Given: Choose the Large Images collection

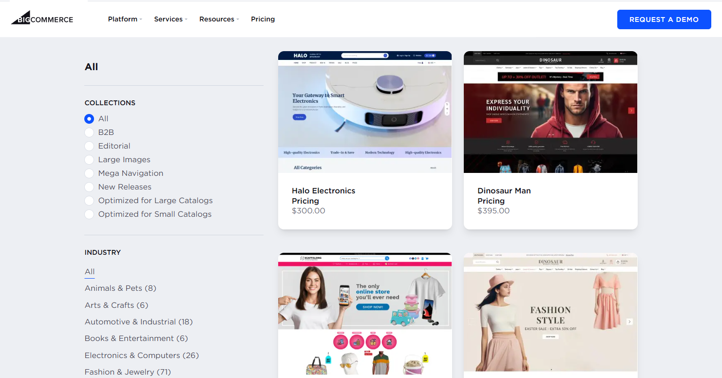Looking at the screenshot, I should pos(89,159).
